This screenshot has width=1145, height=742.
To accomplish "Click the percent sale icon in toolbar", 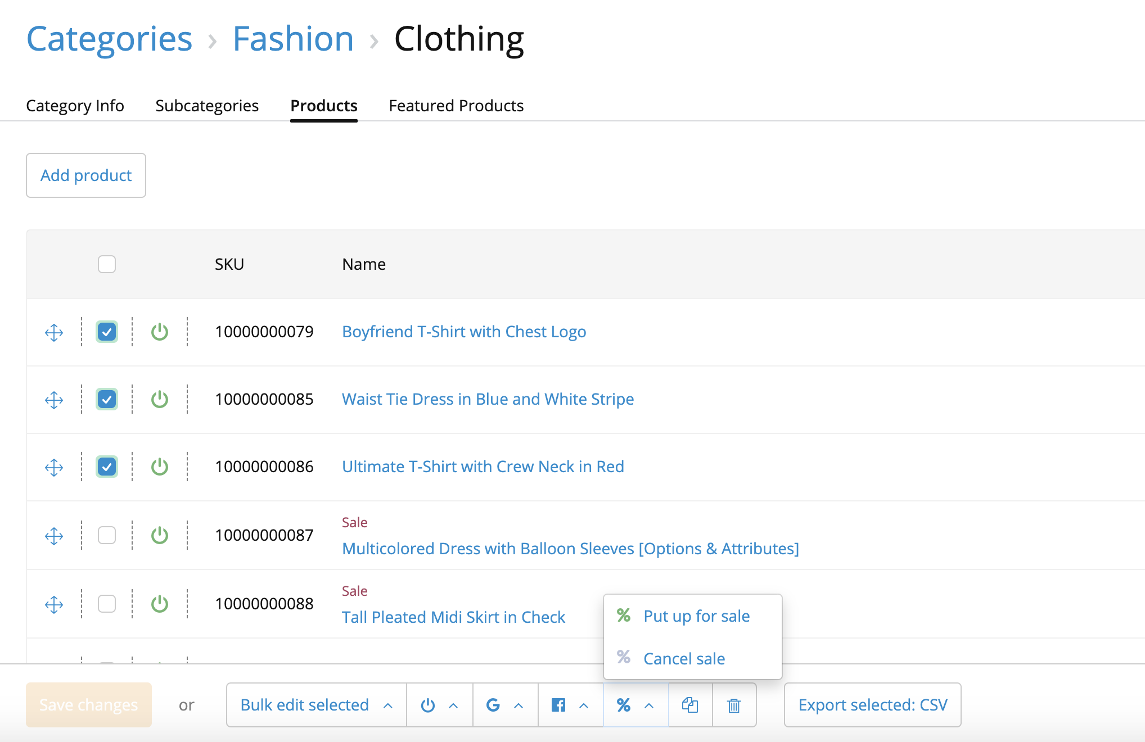I will coord(624,705).
